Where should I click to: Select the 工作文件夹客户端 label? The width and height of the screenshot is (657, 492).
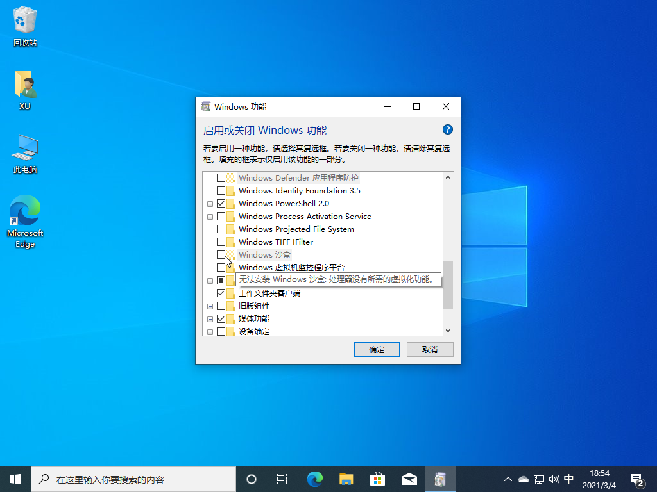point(269,293)
